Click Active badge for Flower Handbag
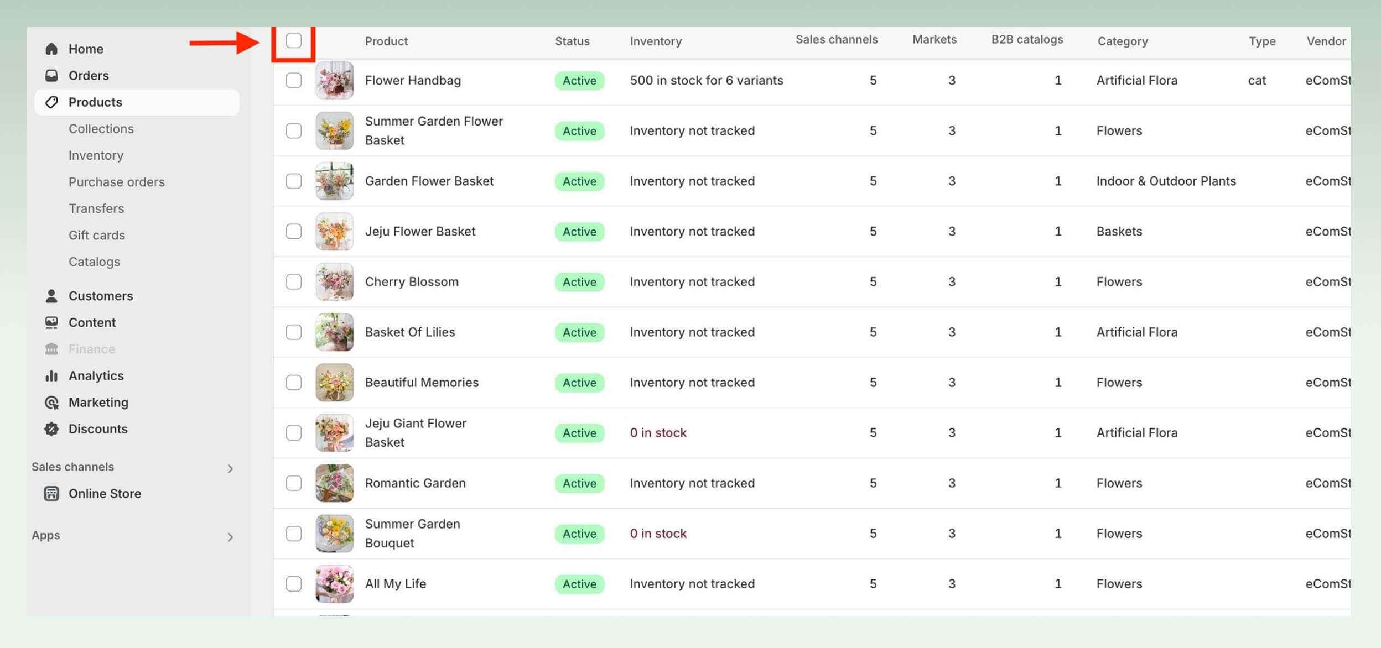 pyautogui.click(x=579, y=80)
